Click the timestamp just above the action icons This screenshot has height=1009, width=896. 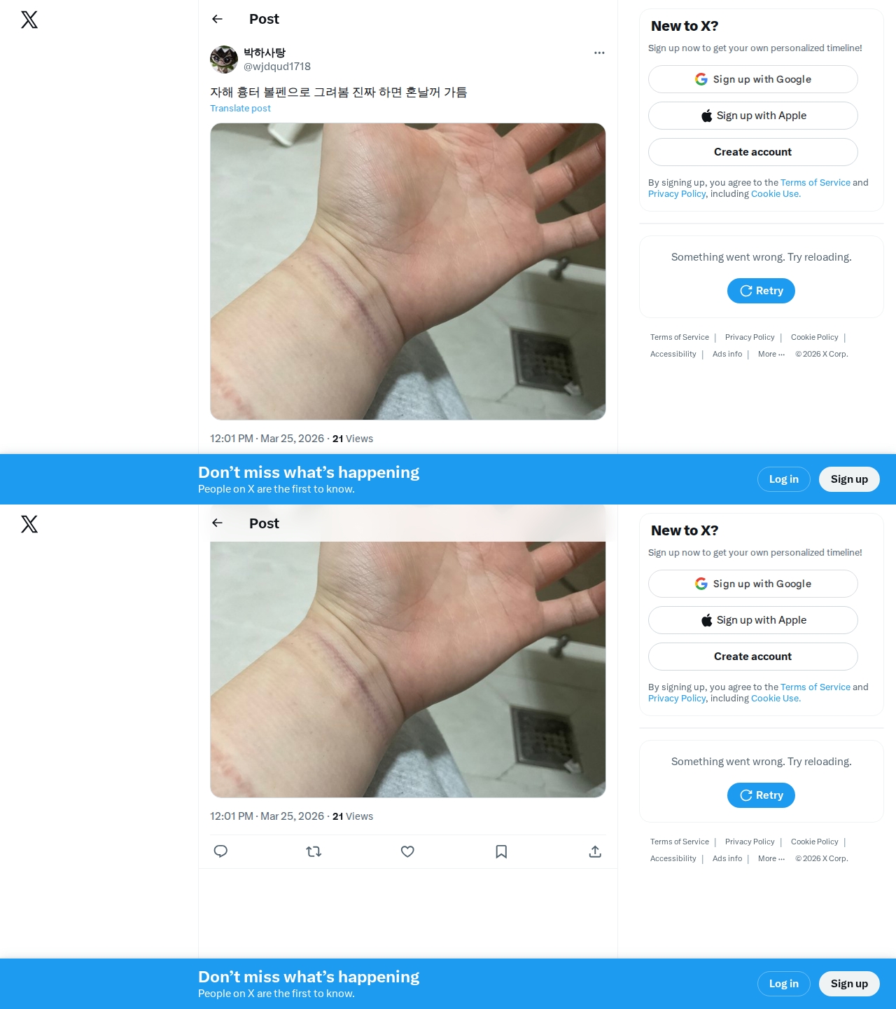tap(267, 816)
